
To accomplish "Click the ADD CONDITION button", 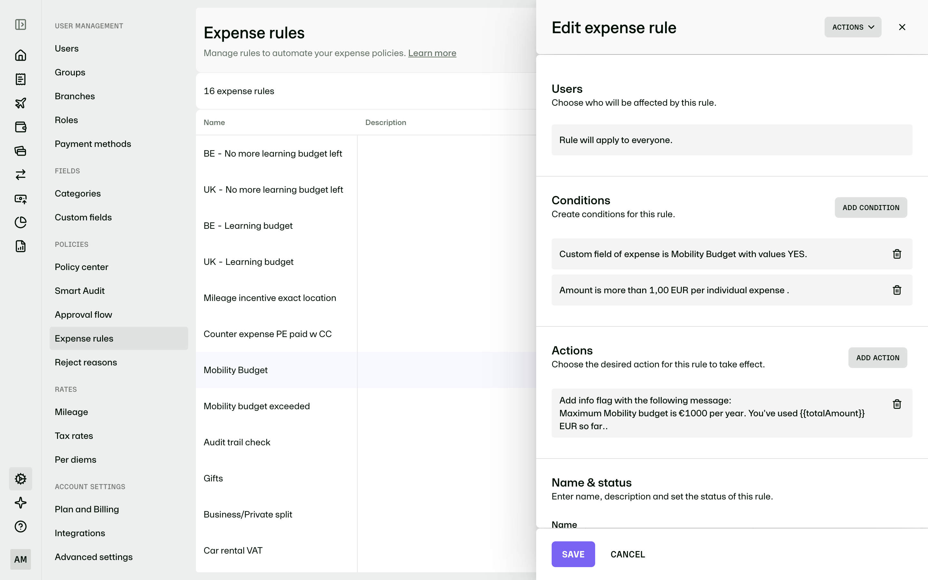I will click(x=871, y=208).
